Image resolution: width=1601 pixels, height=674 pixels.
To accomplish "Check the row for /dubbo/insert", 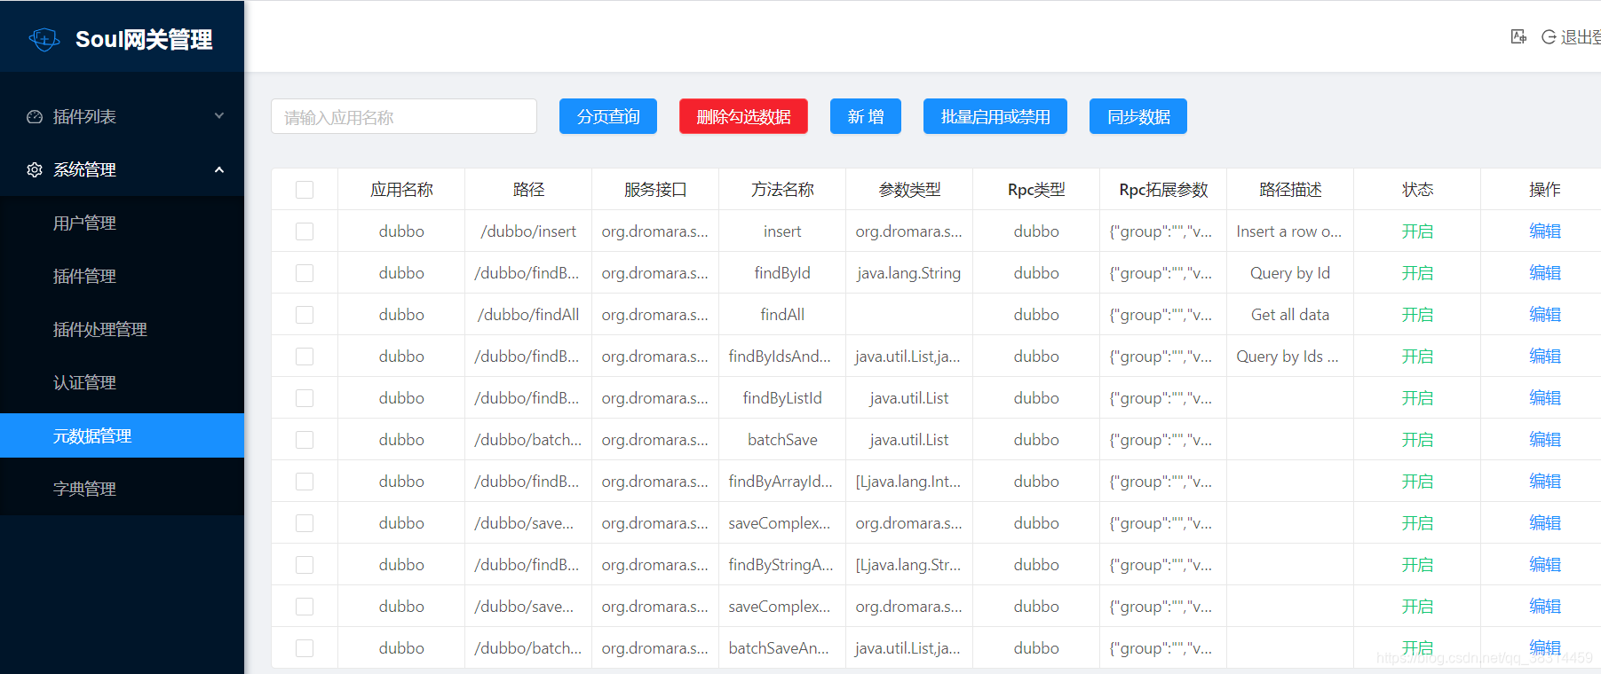I will pos(305,231).
